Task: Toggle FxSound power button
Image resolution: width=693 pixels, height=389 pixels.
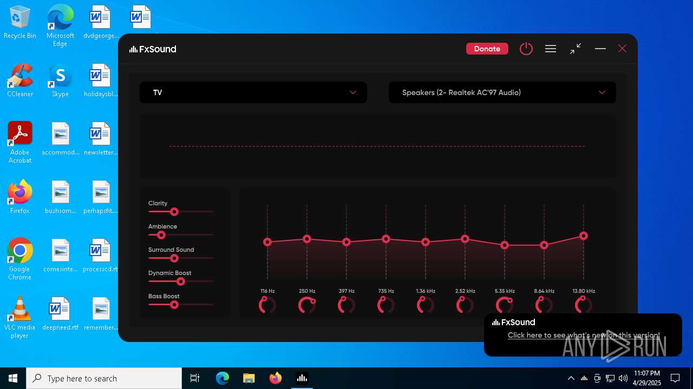Action: coord(526,49)
